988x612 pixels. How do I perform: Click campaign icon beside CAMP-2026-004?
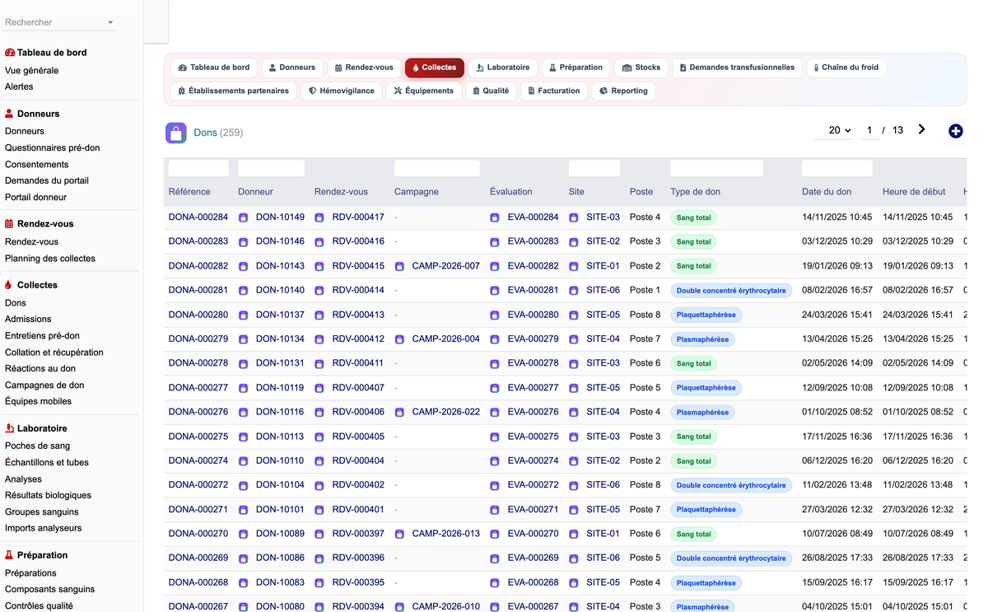coord(399,339)
